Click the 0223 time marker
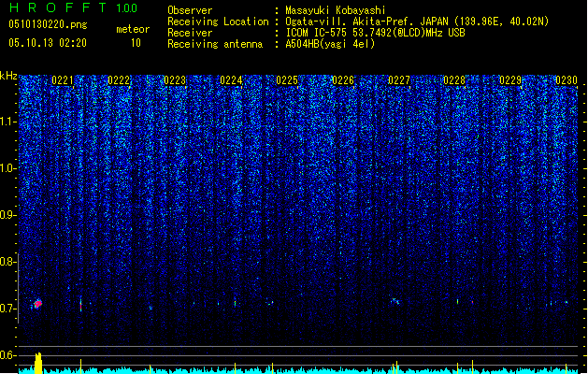 [x=175, y=80]
